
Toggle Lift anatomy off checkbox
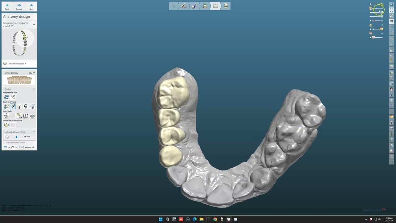[20, 147]
